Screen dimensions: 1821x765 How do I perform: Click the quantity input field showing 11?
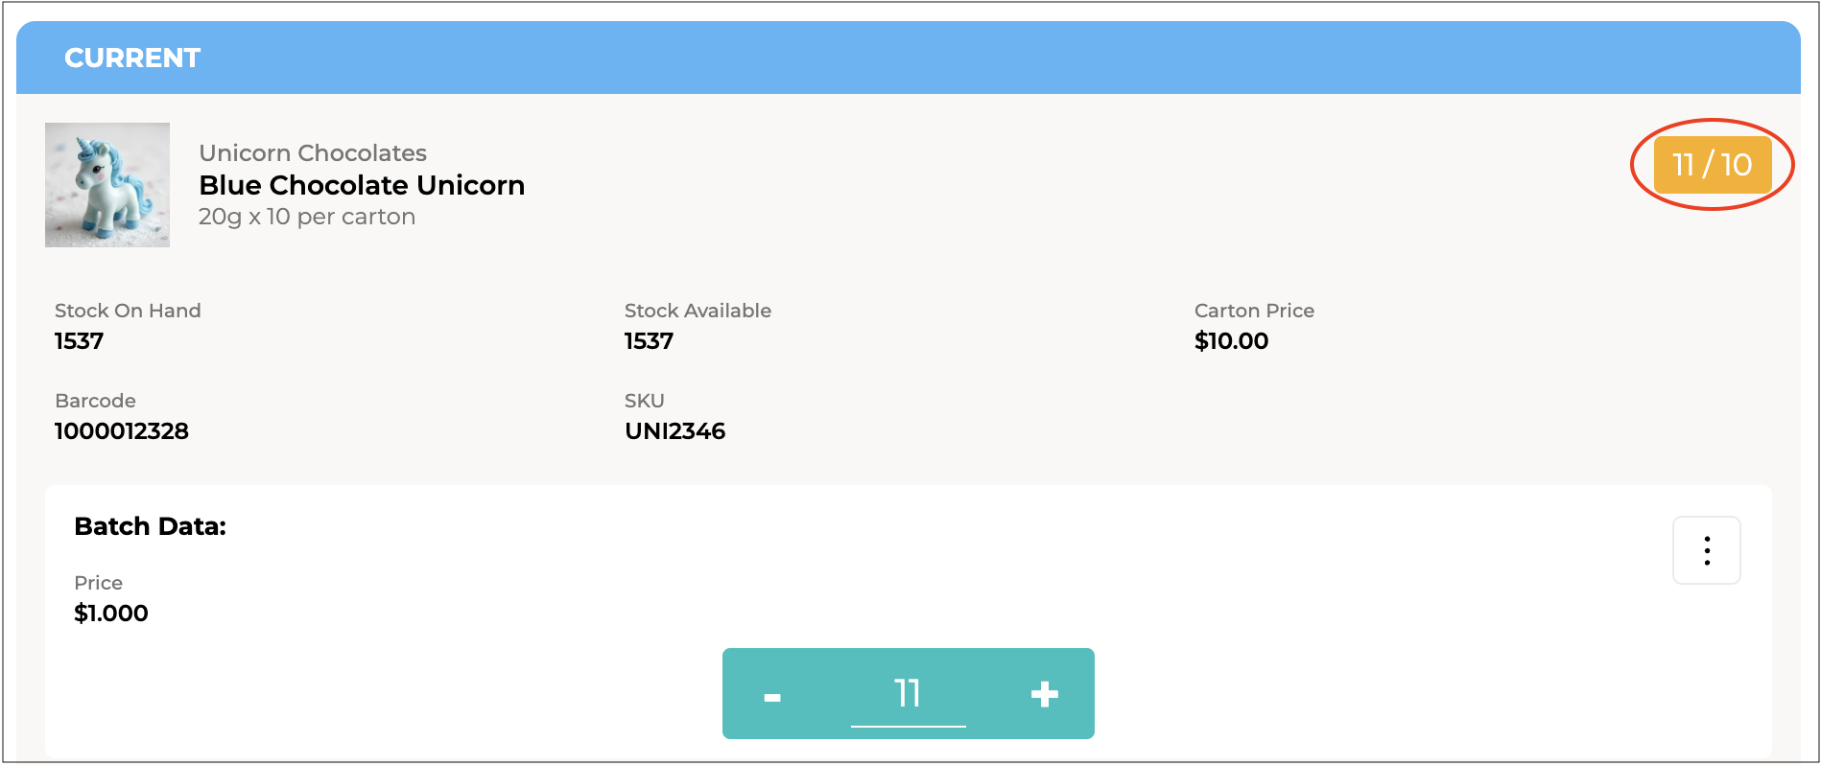[x=908, y=693]
